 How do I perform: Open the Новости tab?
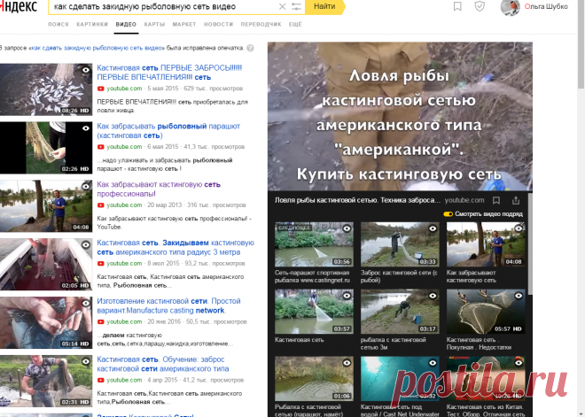218,24
